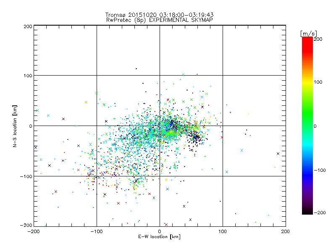Click the x-axis tick label '200'
The image size is (336, 252).
pos(286,232)
